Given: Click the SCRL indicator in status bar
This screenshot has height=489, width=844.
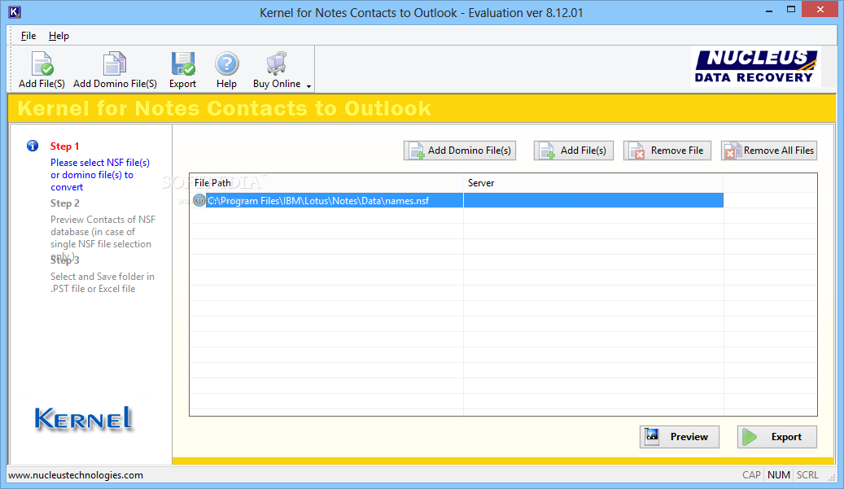Looking at the screenshot, I should pyautogui.click(x=807, y=475).
